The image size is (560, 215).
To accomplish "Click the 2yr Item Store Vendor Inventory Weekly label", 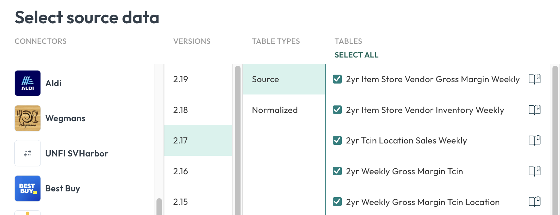I will (x=425, y=110).
